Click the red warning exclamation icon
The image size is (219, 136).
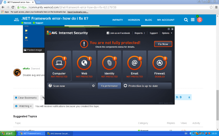tap(84, 44)
